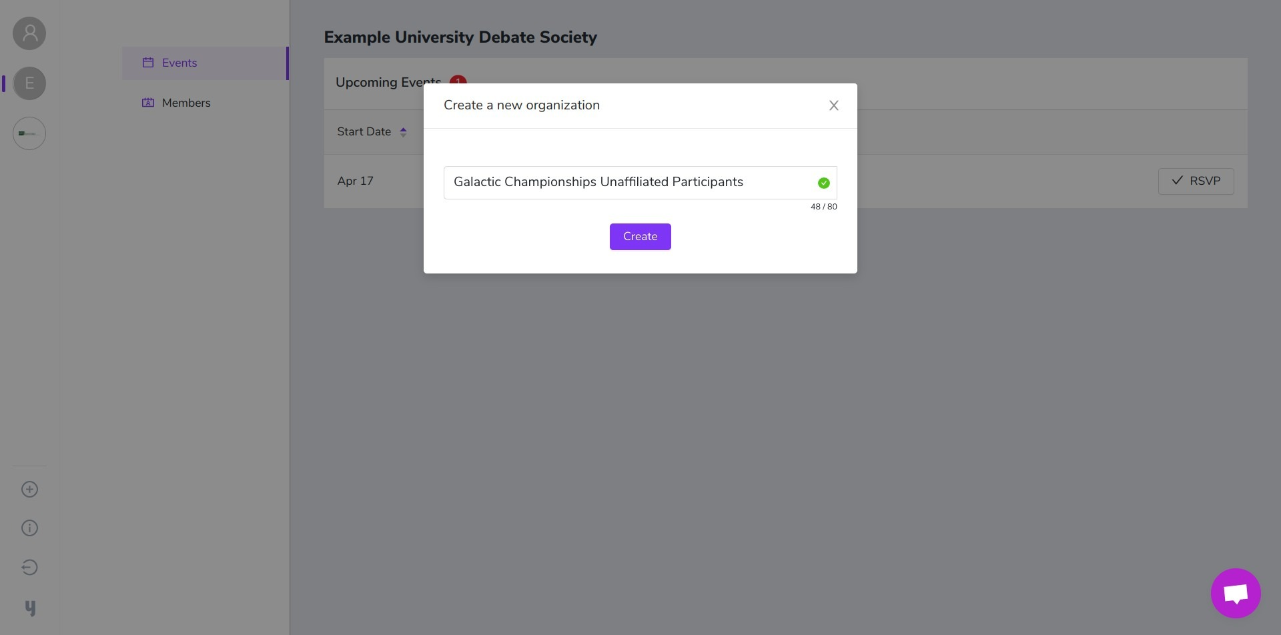Open the Members menu item
Screen dimensions: 1281x635
[x=205, y=103]
